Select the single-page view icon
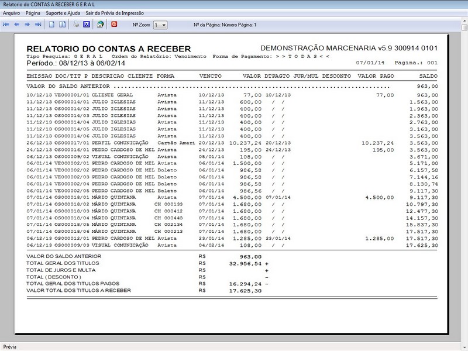 [53, 24]
